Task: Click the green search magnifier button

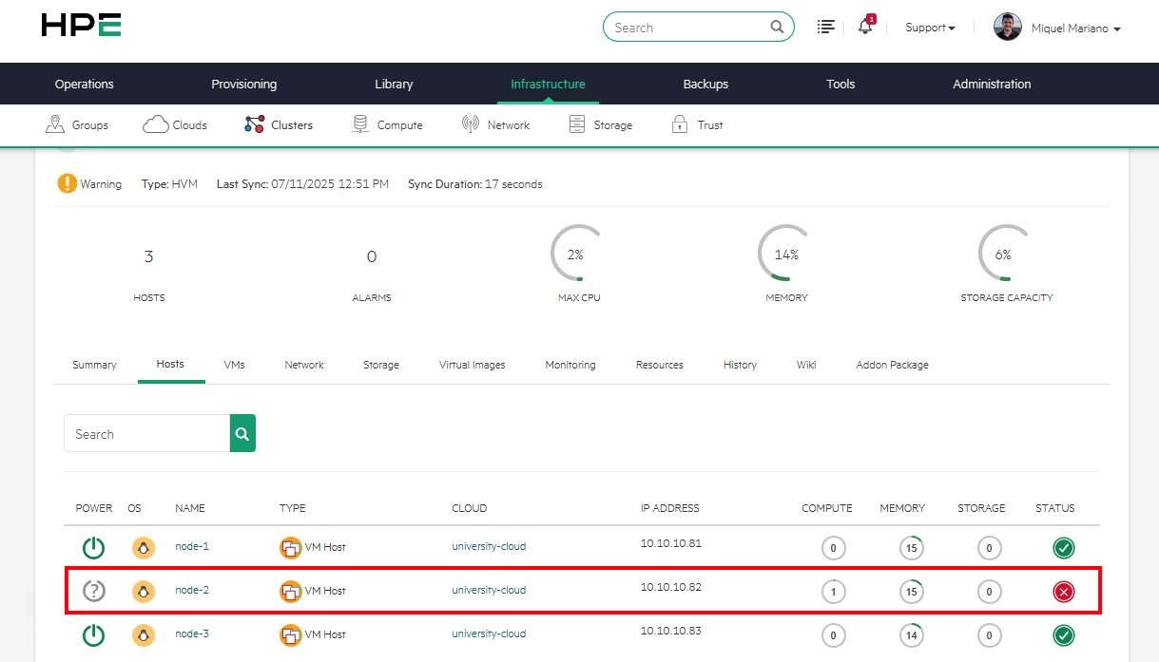Action: (242, 433)
